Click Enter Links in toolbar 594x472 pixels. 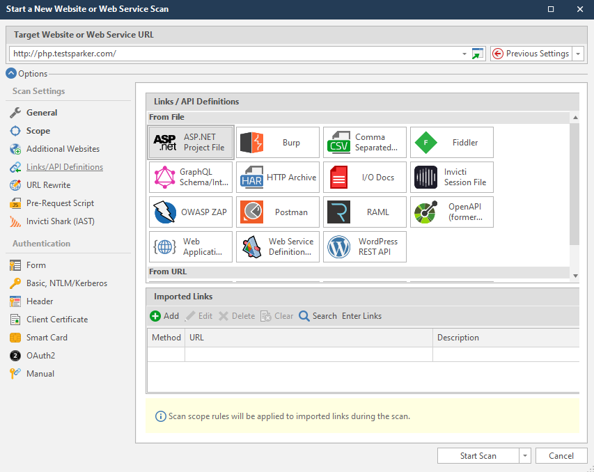[362, 316]
